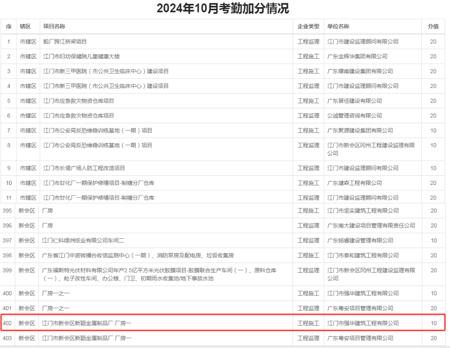
Task: Click row number 400
Action: click(x=7, y=294)
